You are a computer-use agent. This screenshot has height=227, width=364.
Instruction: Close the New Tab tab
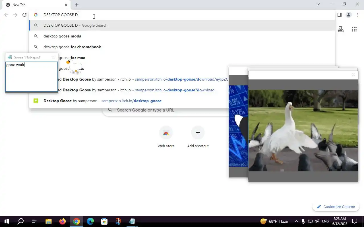[x=66, y=5]
